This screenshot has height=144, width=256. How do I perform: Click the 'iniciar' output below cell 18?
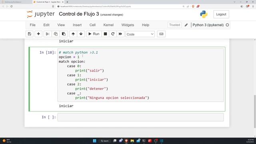click(x=66, y=106)
